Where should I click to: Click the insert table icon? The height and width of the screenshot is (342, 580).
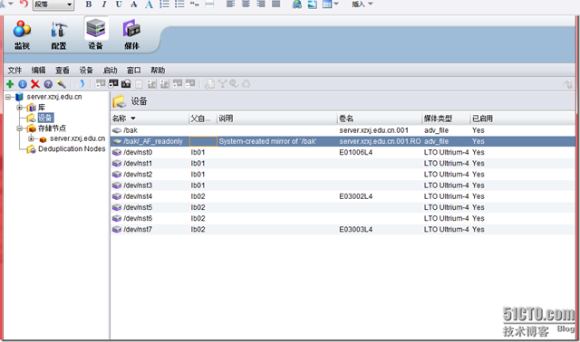point(327,4)
